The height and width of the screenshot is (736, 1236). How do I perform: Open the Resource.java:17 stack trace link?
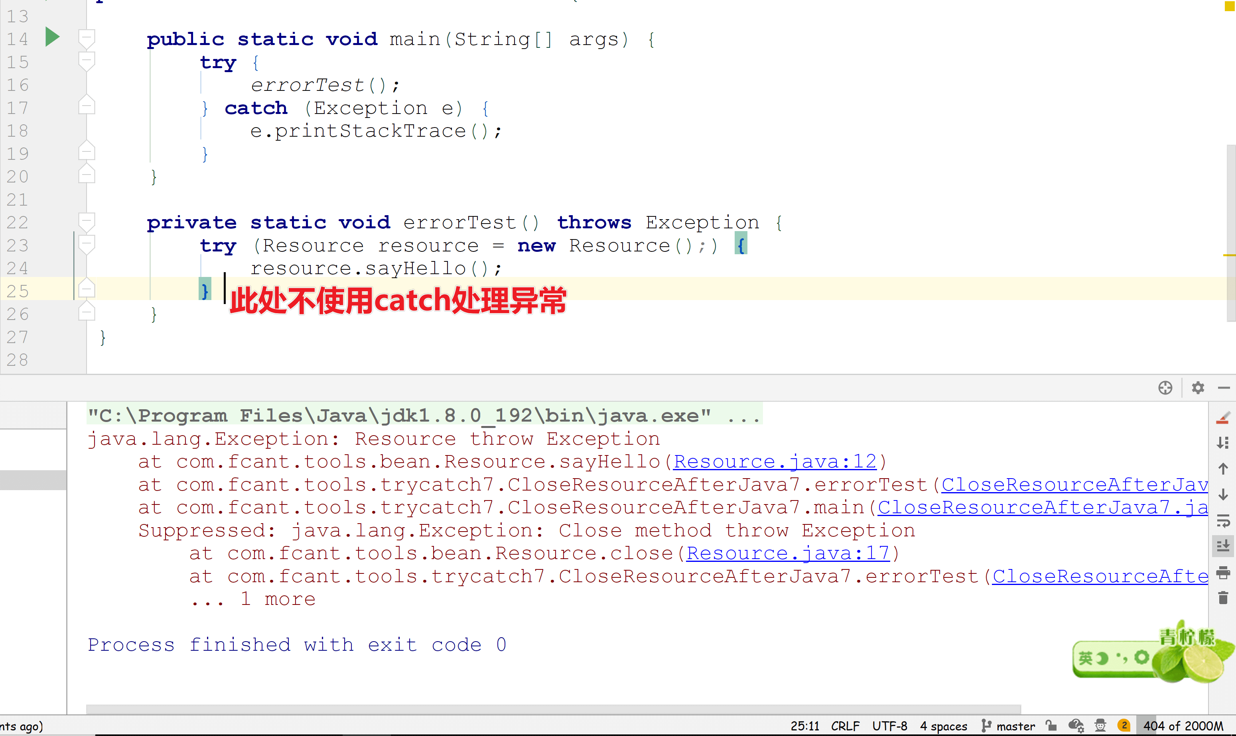[x=787, y=553]
